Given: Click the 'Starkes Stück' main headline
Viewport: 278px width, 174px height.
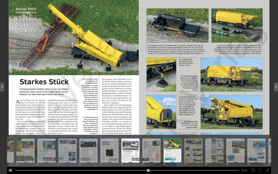Looking at the screenshot, I should [44, 82].
